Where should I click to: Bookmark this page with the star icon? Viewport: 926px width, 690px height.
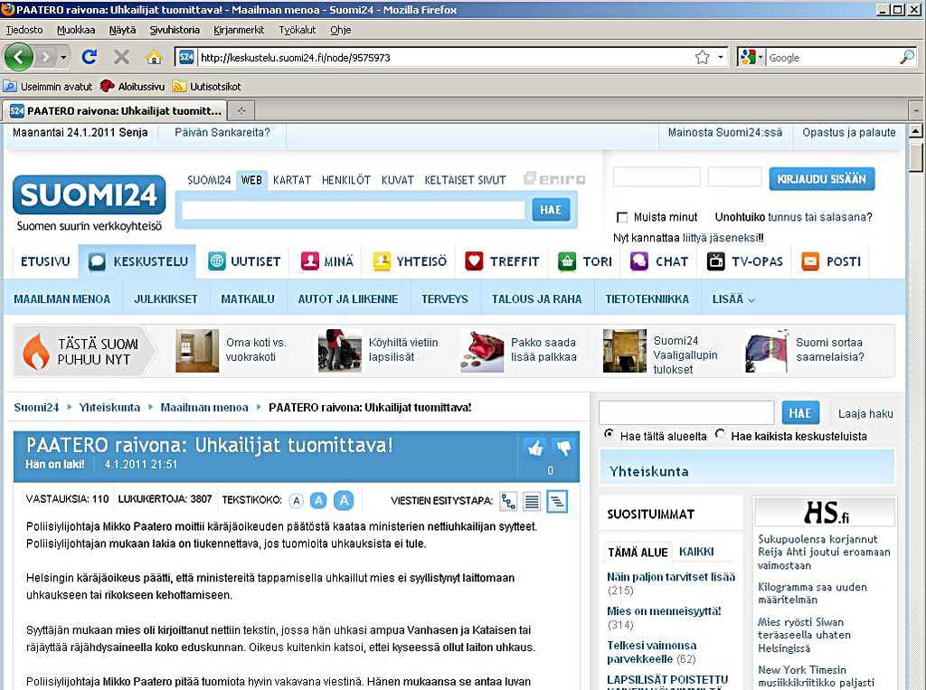[x=702, y=57]
